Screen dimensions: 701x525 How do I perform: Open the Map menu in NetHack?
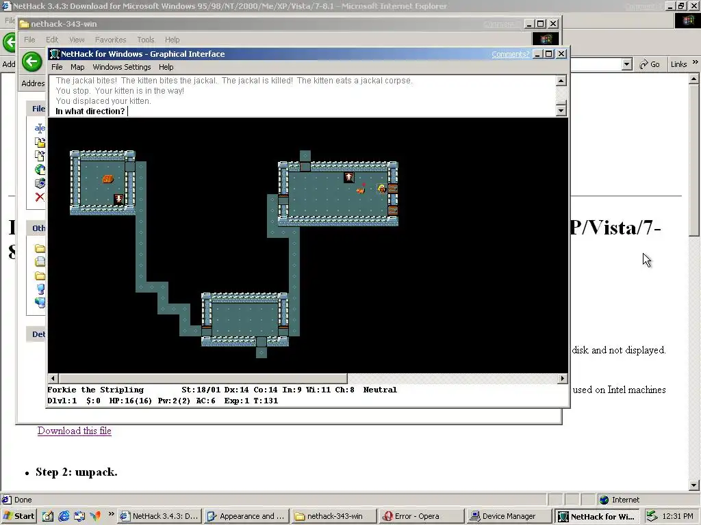point(77,67)
